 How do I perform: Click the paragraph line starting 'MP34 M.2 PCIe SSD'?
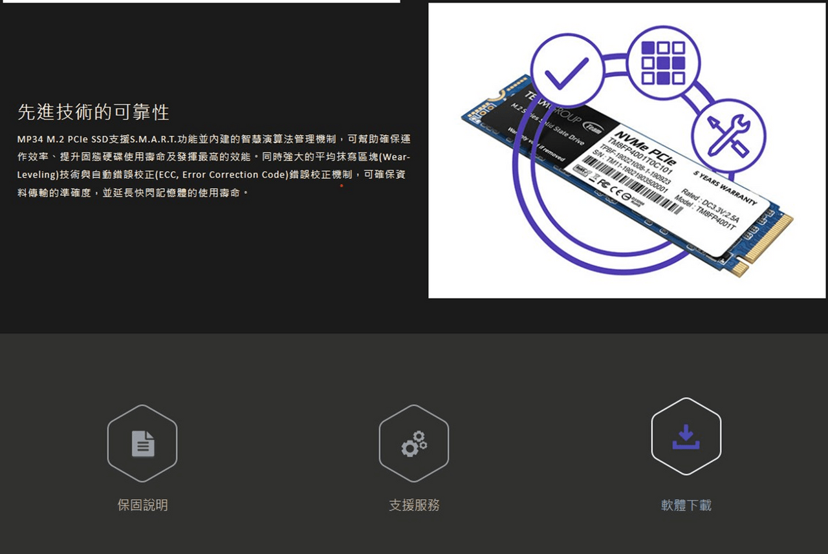click(x=213, y=140)
